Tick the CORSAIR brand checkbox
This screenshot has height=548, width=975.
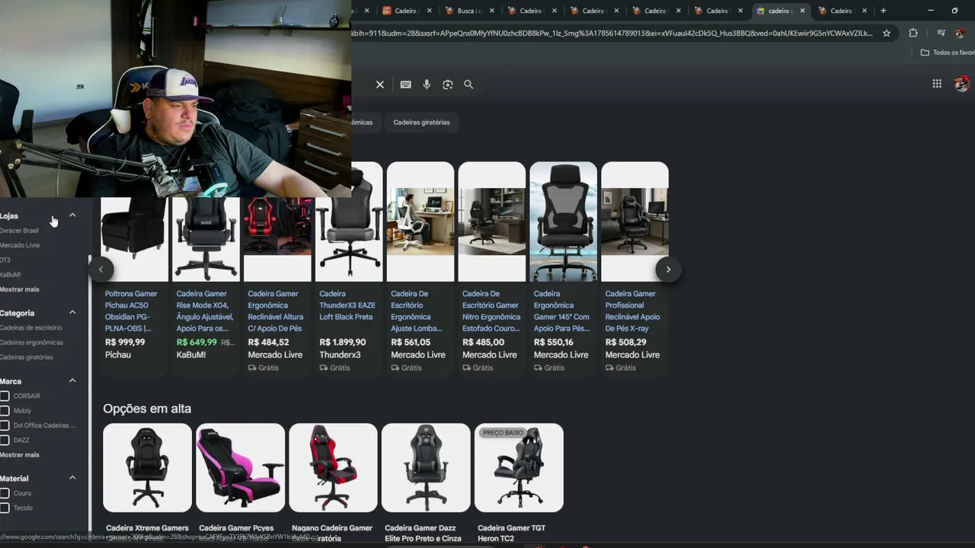[5, 396]
